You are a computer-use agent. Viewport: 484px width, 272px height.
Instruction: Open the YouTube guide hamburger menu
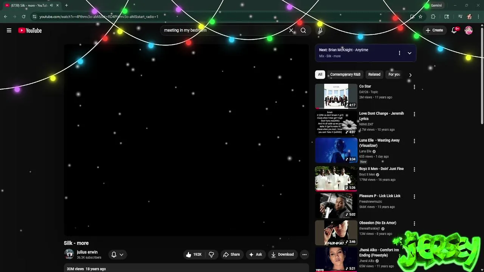tap(9, 31)
